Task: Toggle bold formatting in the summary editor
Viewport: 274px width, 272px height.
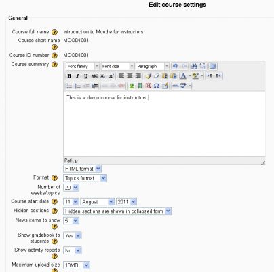Action: [69, 76]
